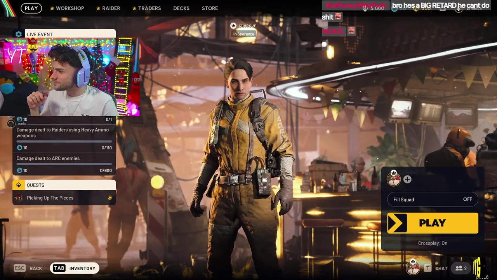Go to the TRADERS tab
The height and width of the screenshot is (280, 497).
146,8
